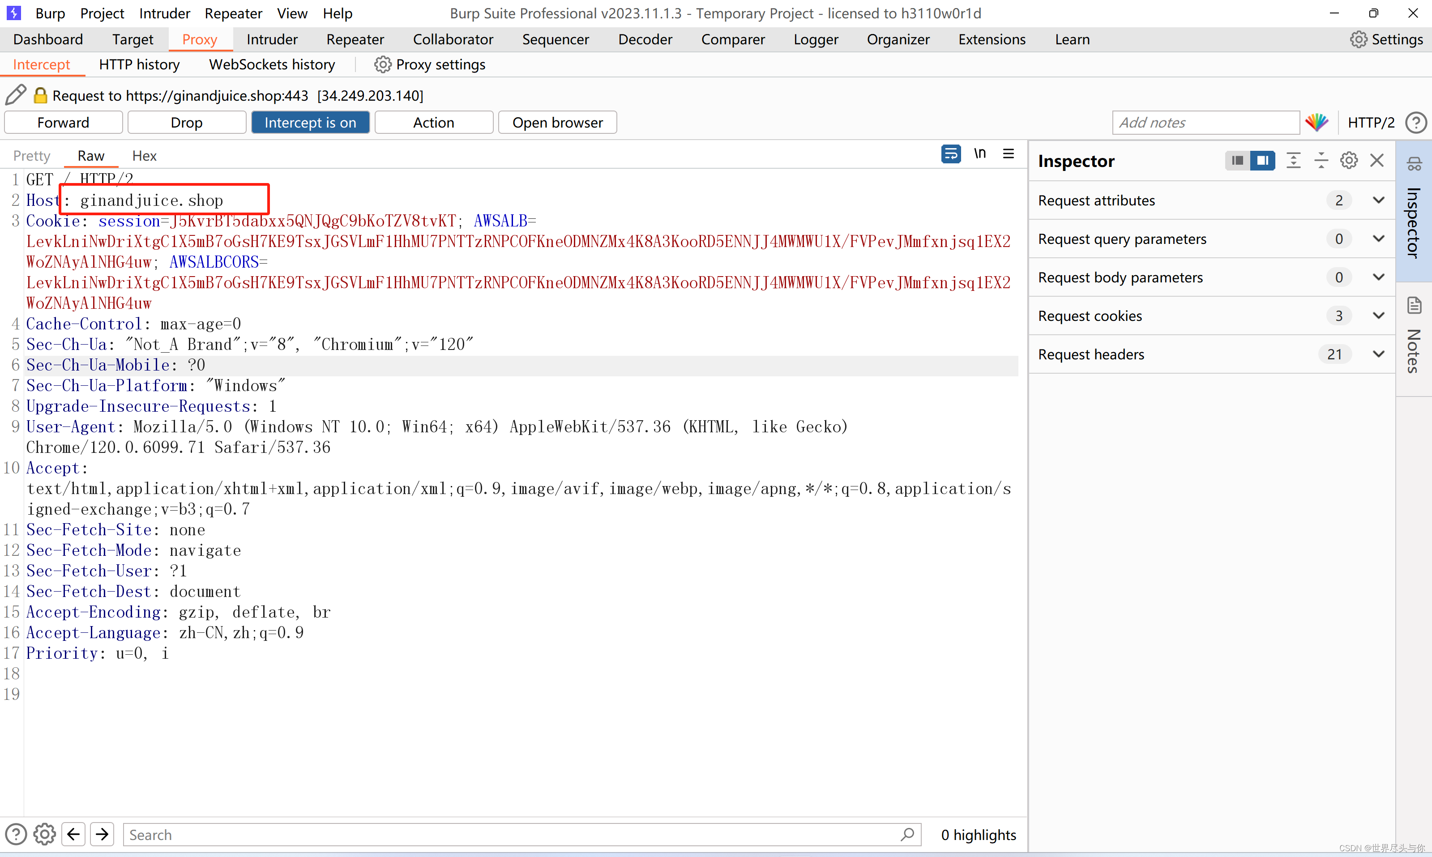
Task: Click the collapse all sections icon in Inspector
Action: (1321, 161)
